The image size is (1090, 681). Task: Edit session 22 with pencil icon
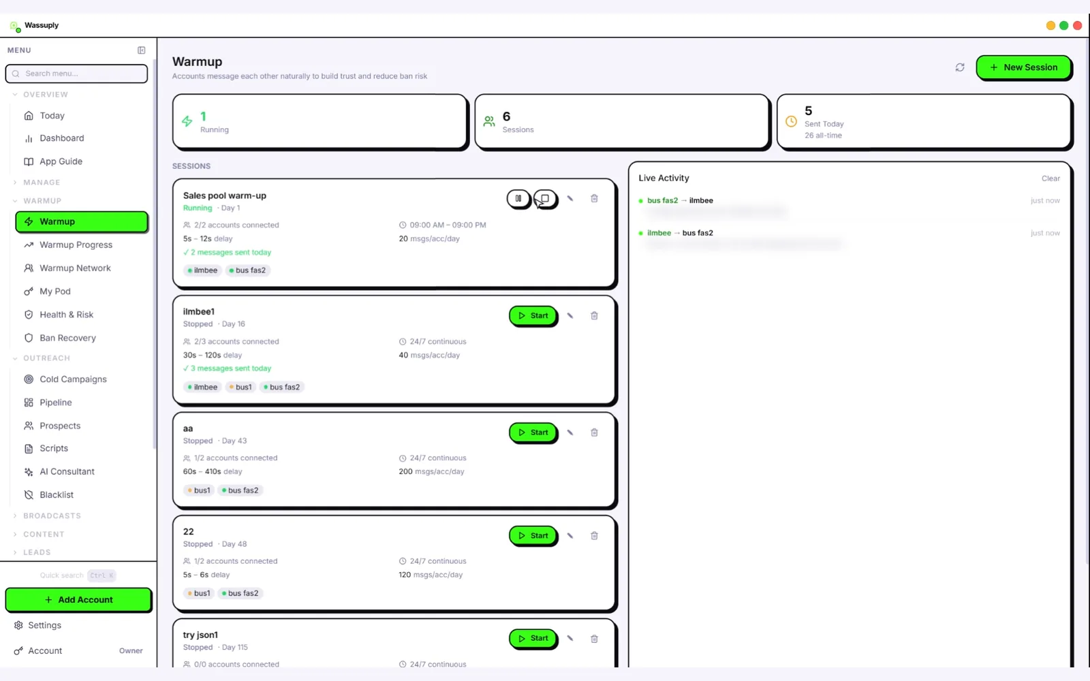point(570,536)
